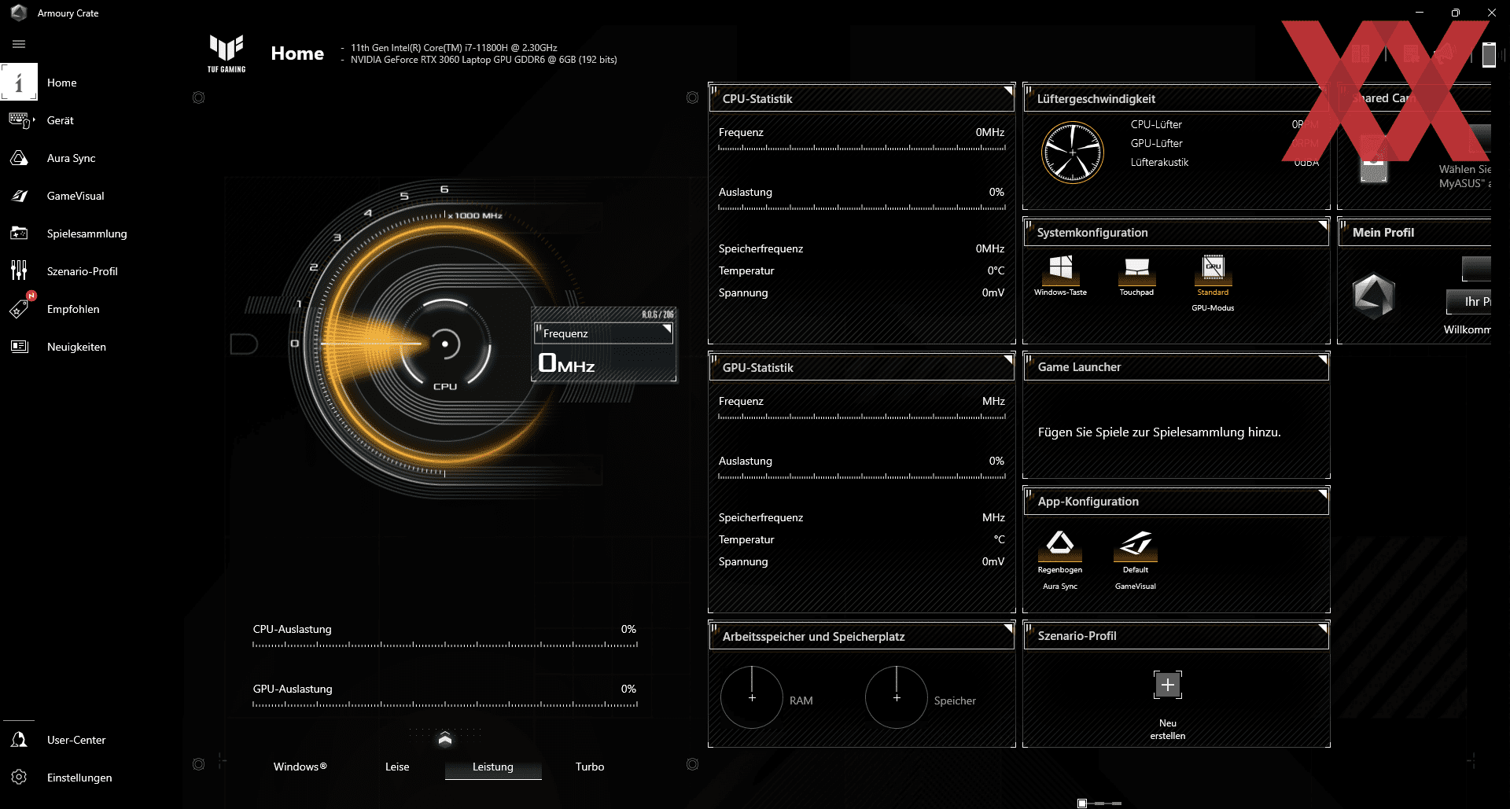Click the Gerät keyboard icon
The image size is (1510, 809).
click(20, 120)
